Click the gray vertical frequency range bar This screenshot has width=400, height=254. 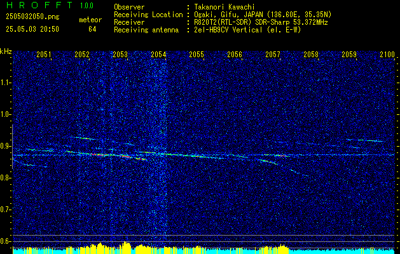(12, 147)
